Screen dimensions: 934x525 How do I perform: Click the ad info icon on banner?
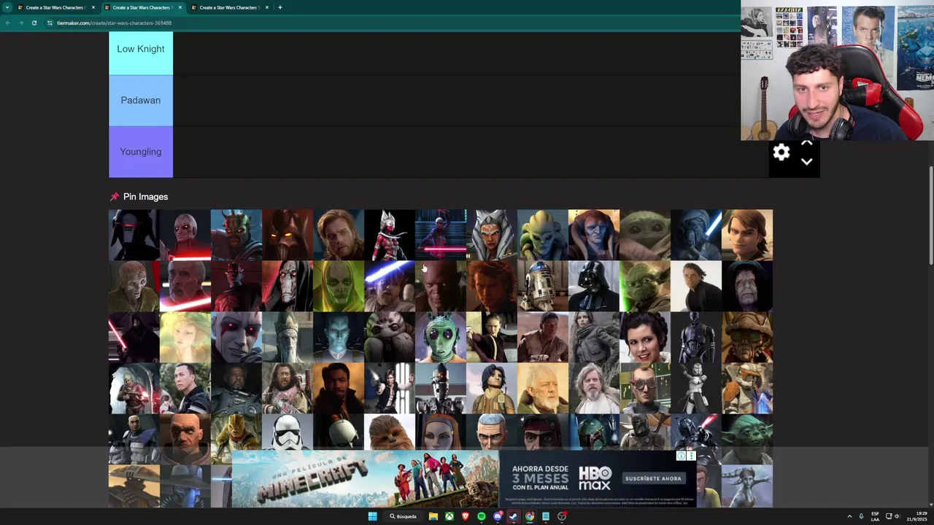click(x=681, y=456)
